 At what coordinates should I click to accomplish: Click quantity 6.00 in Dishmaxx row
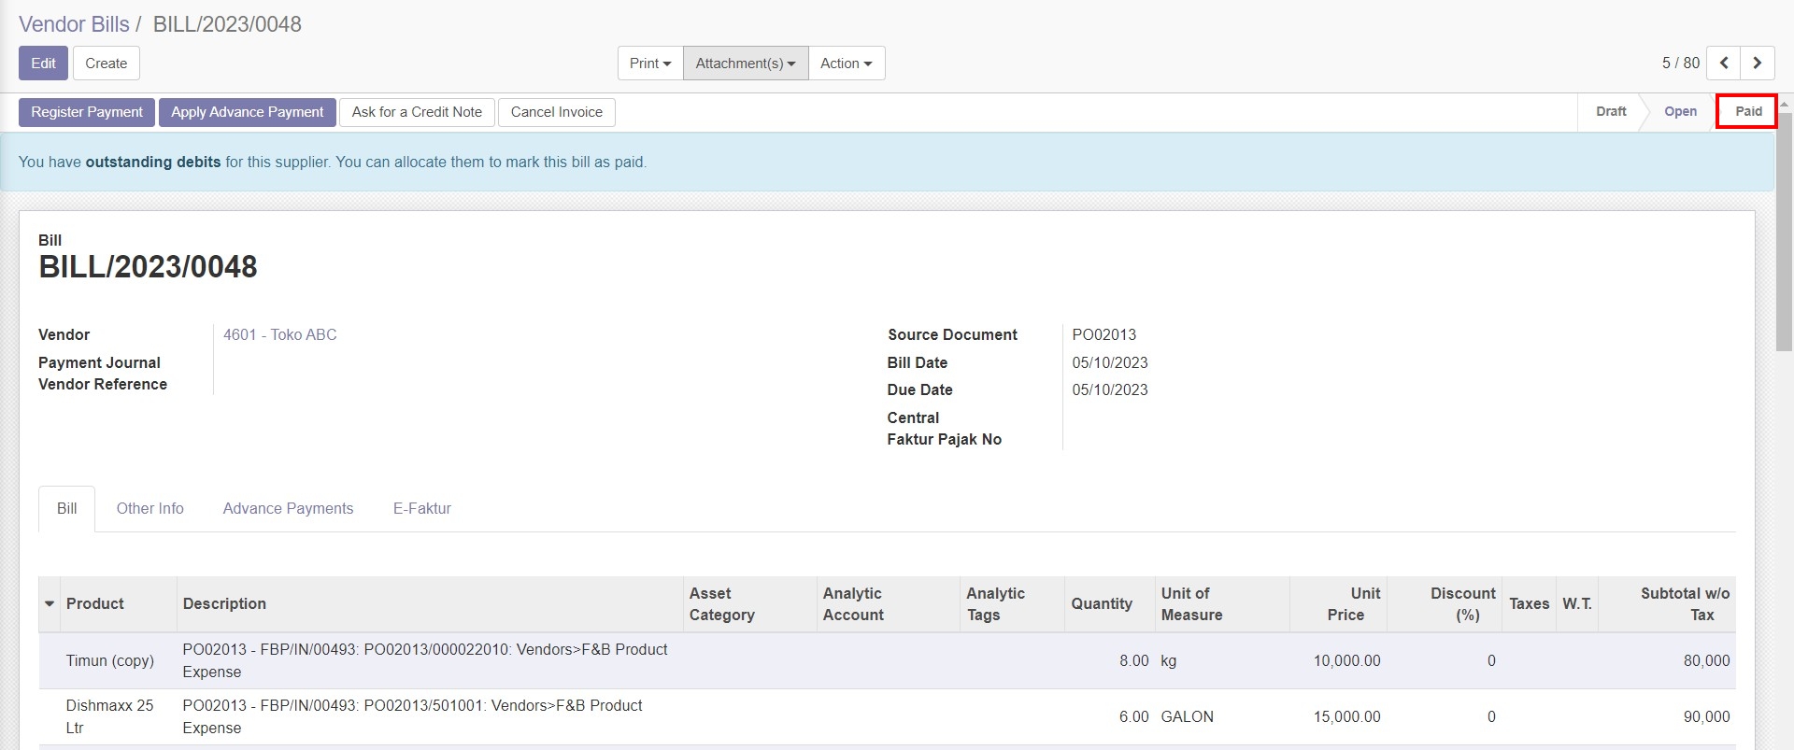click(1133, 717)
